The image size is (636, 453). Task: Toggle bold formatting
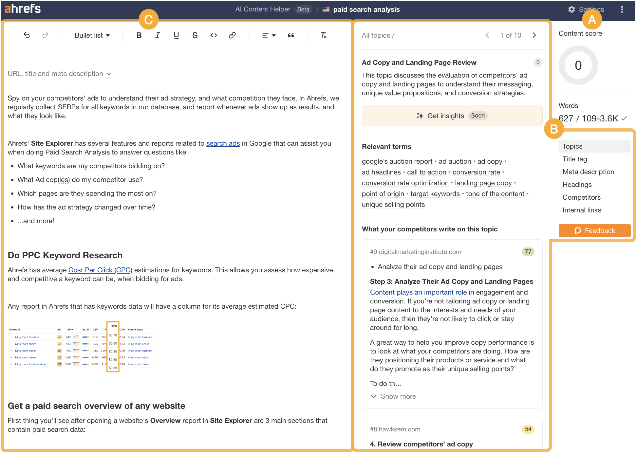click(139, 35)
